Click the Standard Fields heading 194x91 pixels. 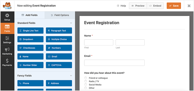[x=26, y=23]
